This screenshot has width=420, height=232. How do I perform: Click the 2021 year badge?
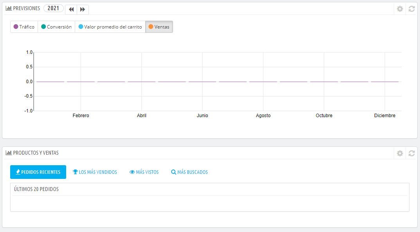(53, 8)
